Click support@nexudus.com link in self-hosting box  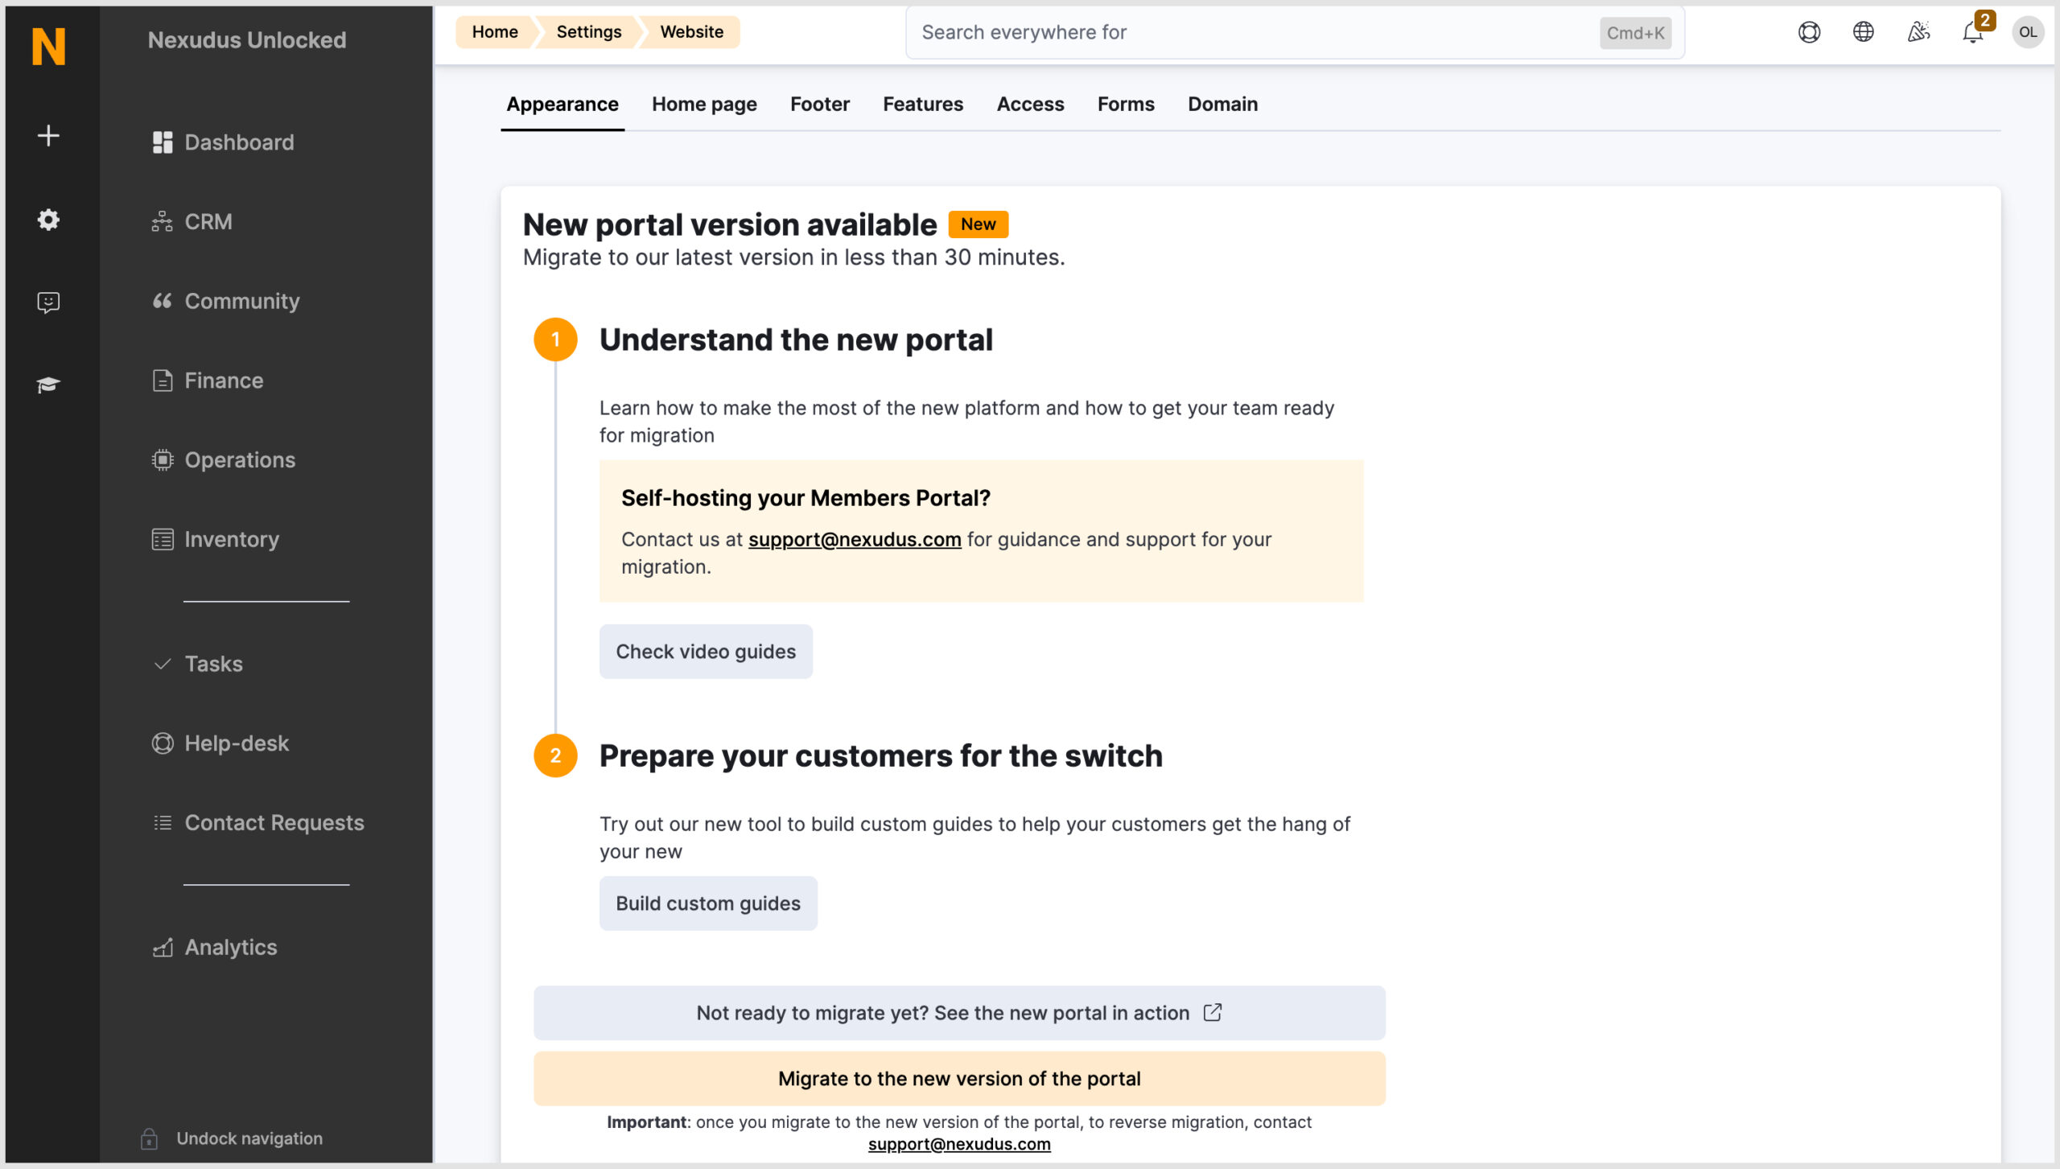855,539
